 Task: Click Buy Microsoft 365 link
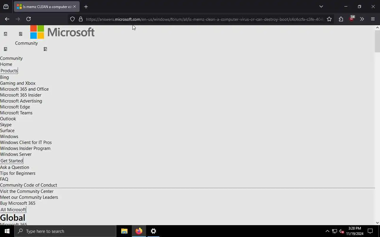[18, 203]
